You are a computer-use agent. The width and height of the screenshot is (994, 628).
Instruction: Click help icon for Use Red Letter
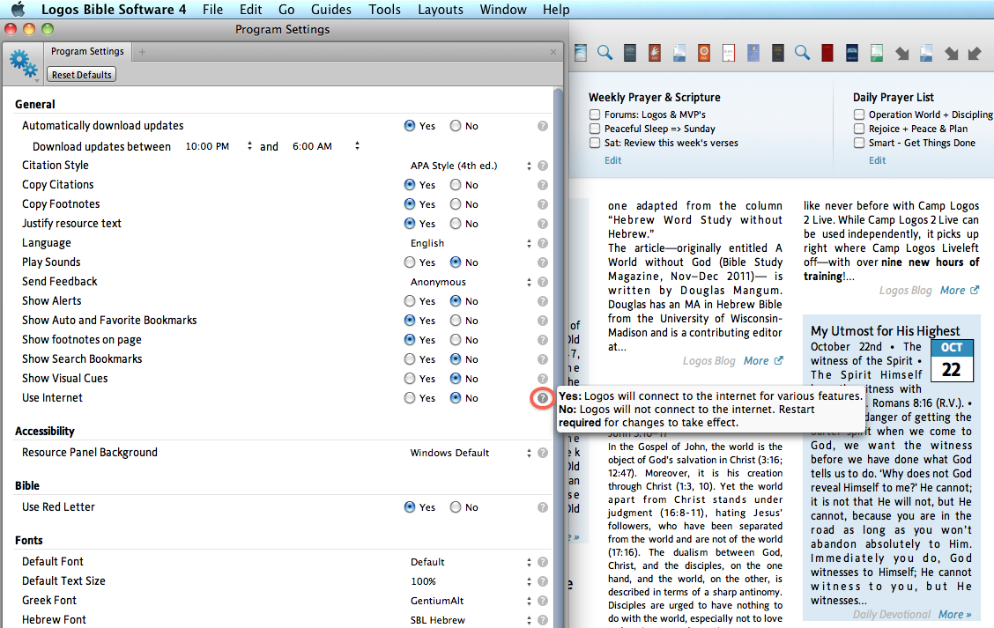coord(543,507)
